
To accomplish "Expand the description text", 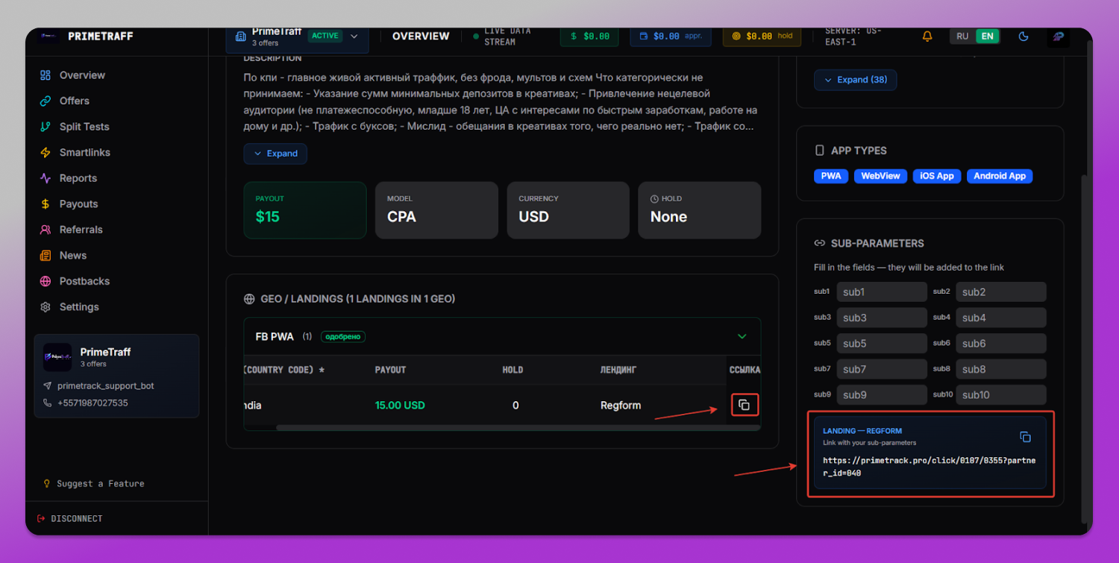I will click(275, 154).
